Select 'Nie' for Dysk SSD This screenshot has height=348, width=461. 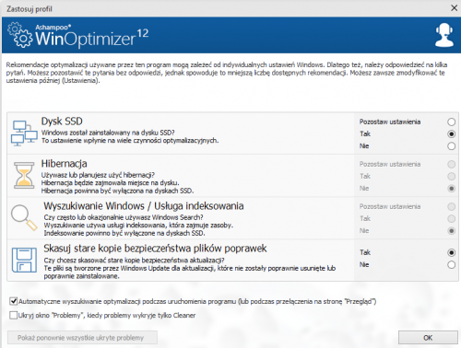click(x=451, y=146)
